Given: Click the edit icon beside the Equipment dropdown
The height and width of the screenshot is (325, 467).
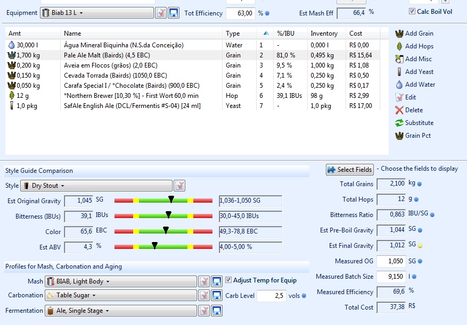Looking at the screenshot, I should tap(161, 13).
